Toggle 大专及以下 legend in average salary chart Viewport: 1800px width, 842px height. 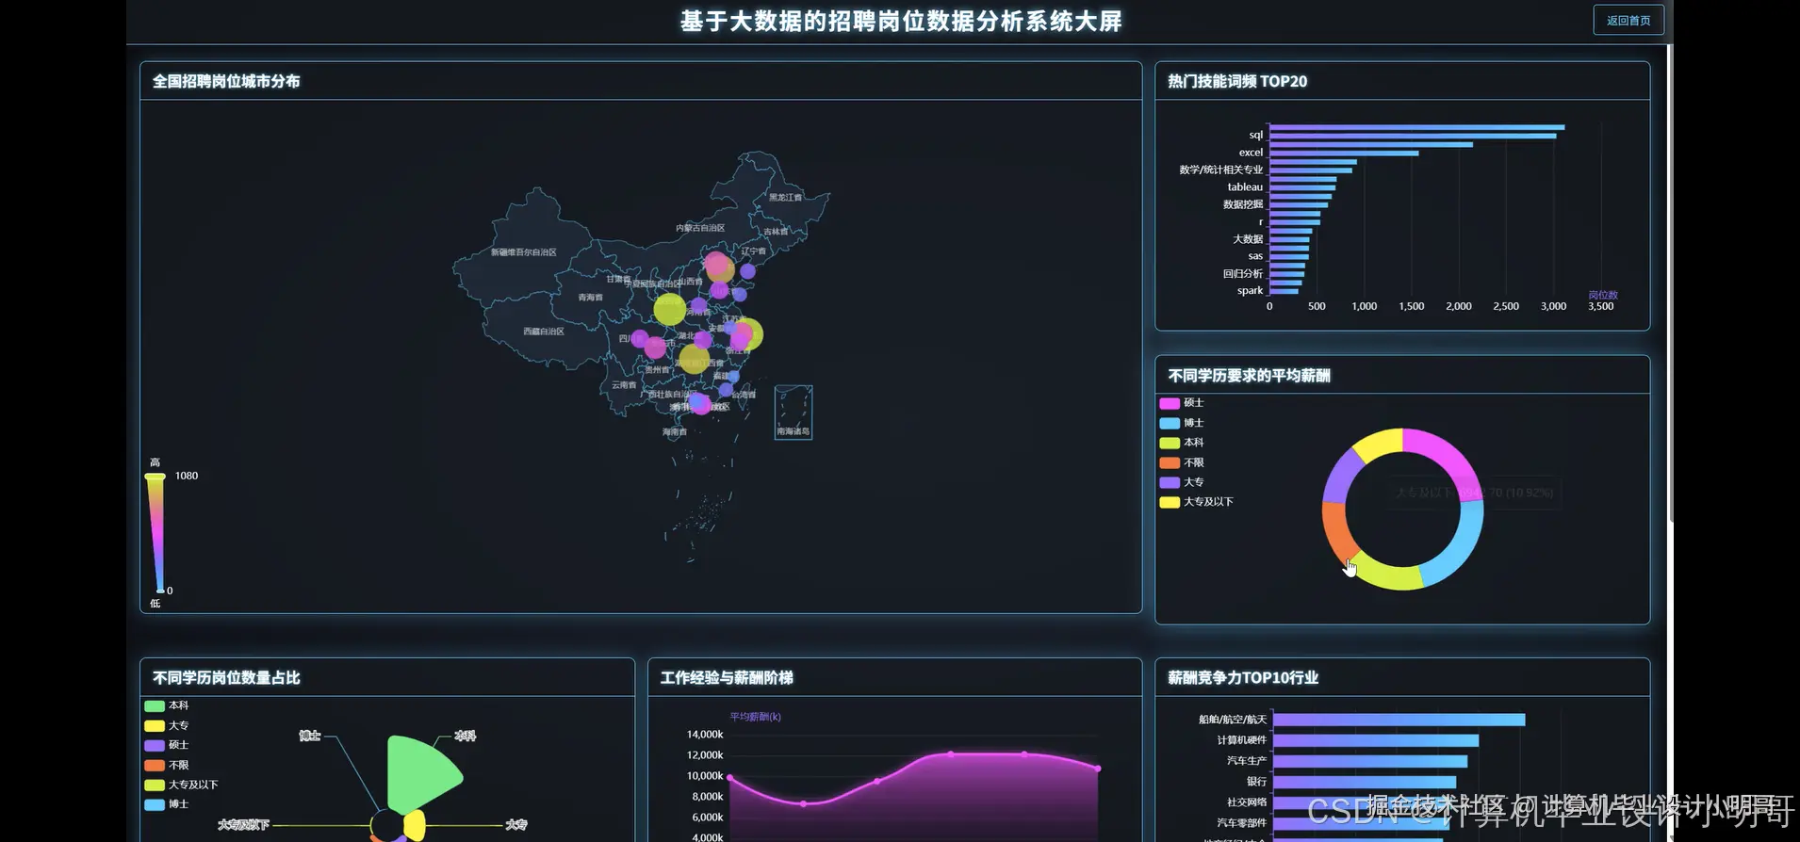pos(1196,502)
